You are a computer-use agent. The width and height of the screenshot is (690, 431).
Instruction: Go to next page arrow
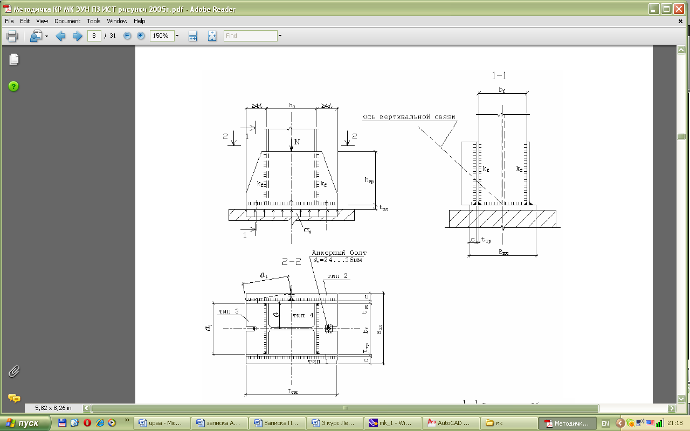pyautogui.click(x=77, y=36)
